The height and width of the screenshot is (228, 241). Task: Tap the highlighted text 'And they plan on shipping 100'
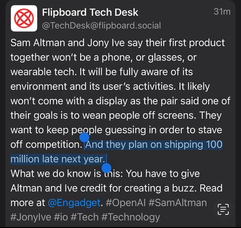click(x=154, y=145)
